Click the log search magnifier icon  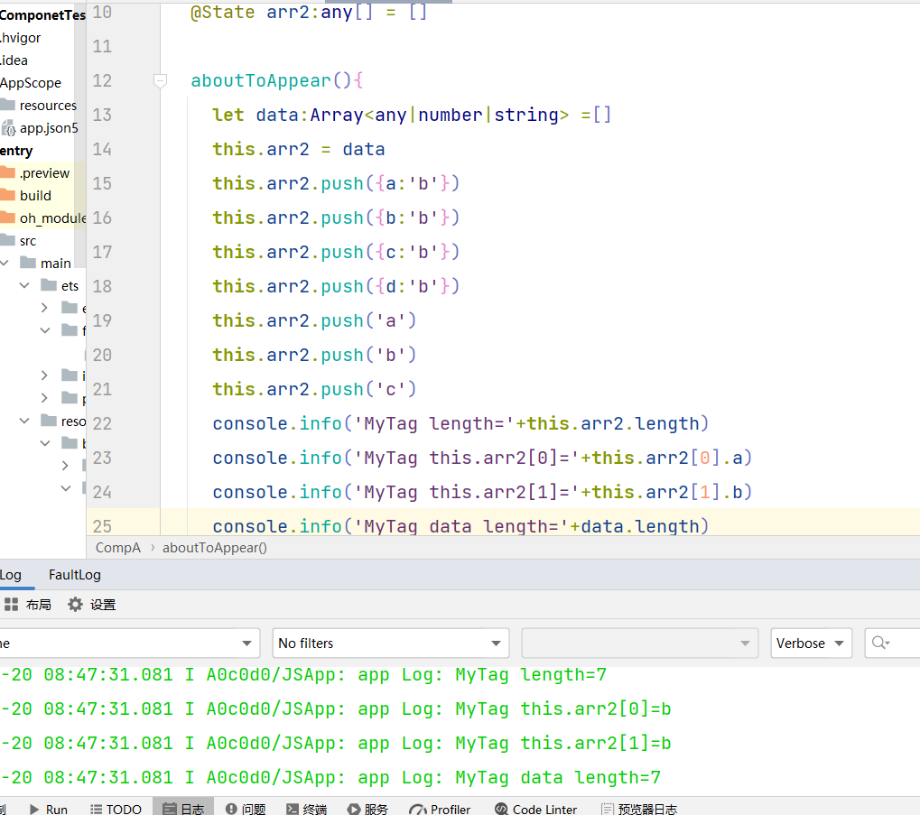(879, 644)
